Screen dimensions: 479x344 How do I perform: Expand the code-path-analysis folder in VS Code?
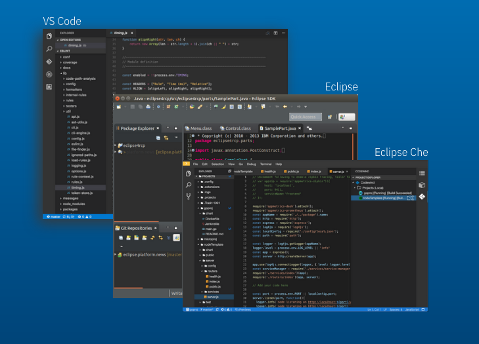pos(81,79)
